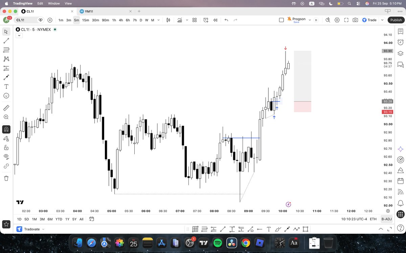Start bar replay with the rewind icon
Screen dimensions: 406x253
[x=215, y=20]
